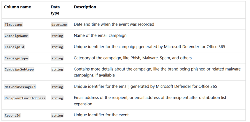Click the string type in CampaignName row
The image size is (250, 122).
(x=57, y=36)
